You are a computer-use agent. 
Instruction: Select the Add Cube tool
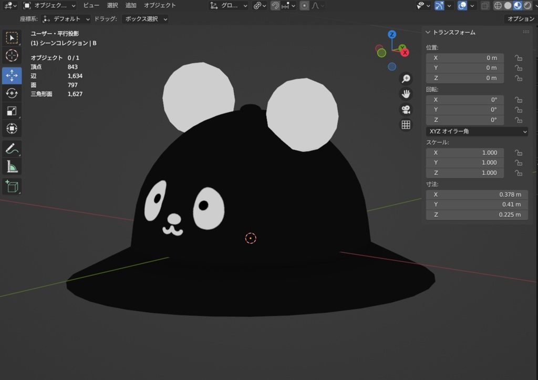point(12,186)
